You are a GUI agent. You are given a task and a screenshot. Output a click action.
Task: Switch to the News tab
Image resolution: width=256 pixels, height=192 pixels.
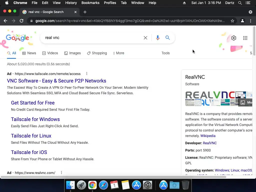29,53
